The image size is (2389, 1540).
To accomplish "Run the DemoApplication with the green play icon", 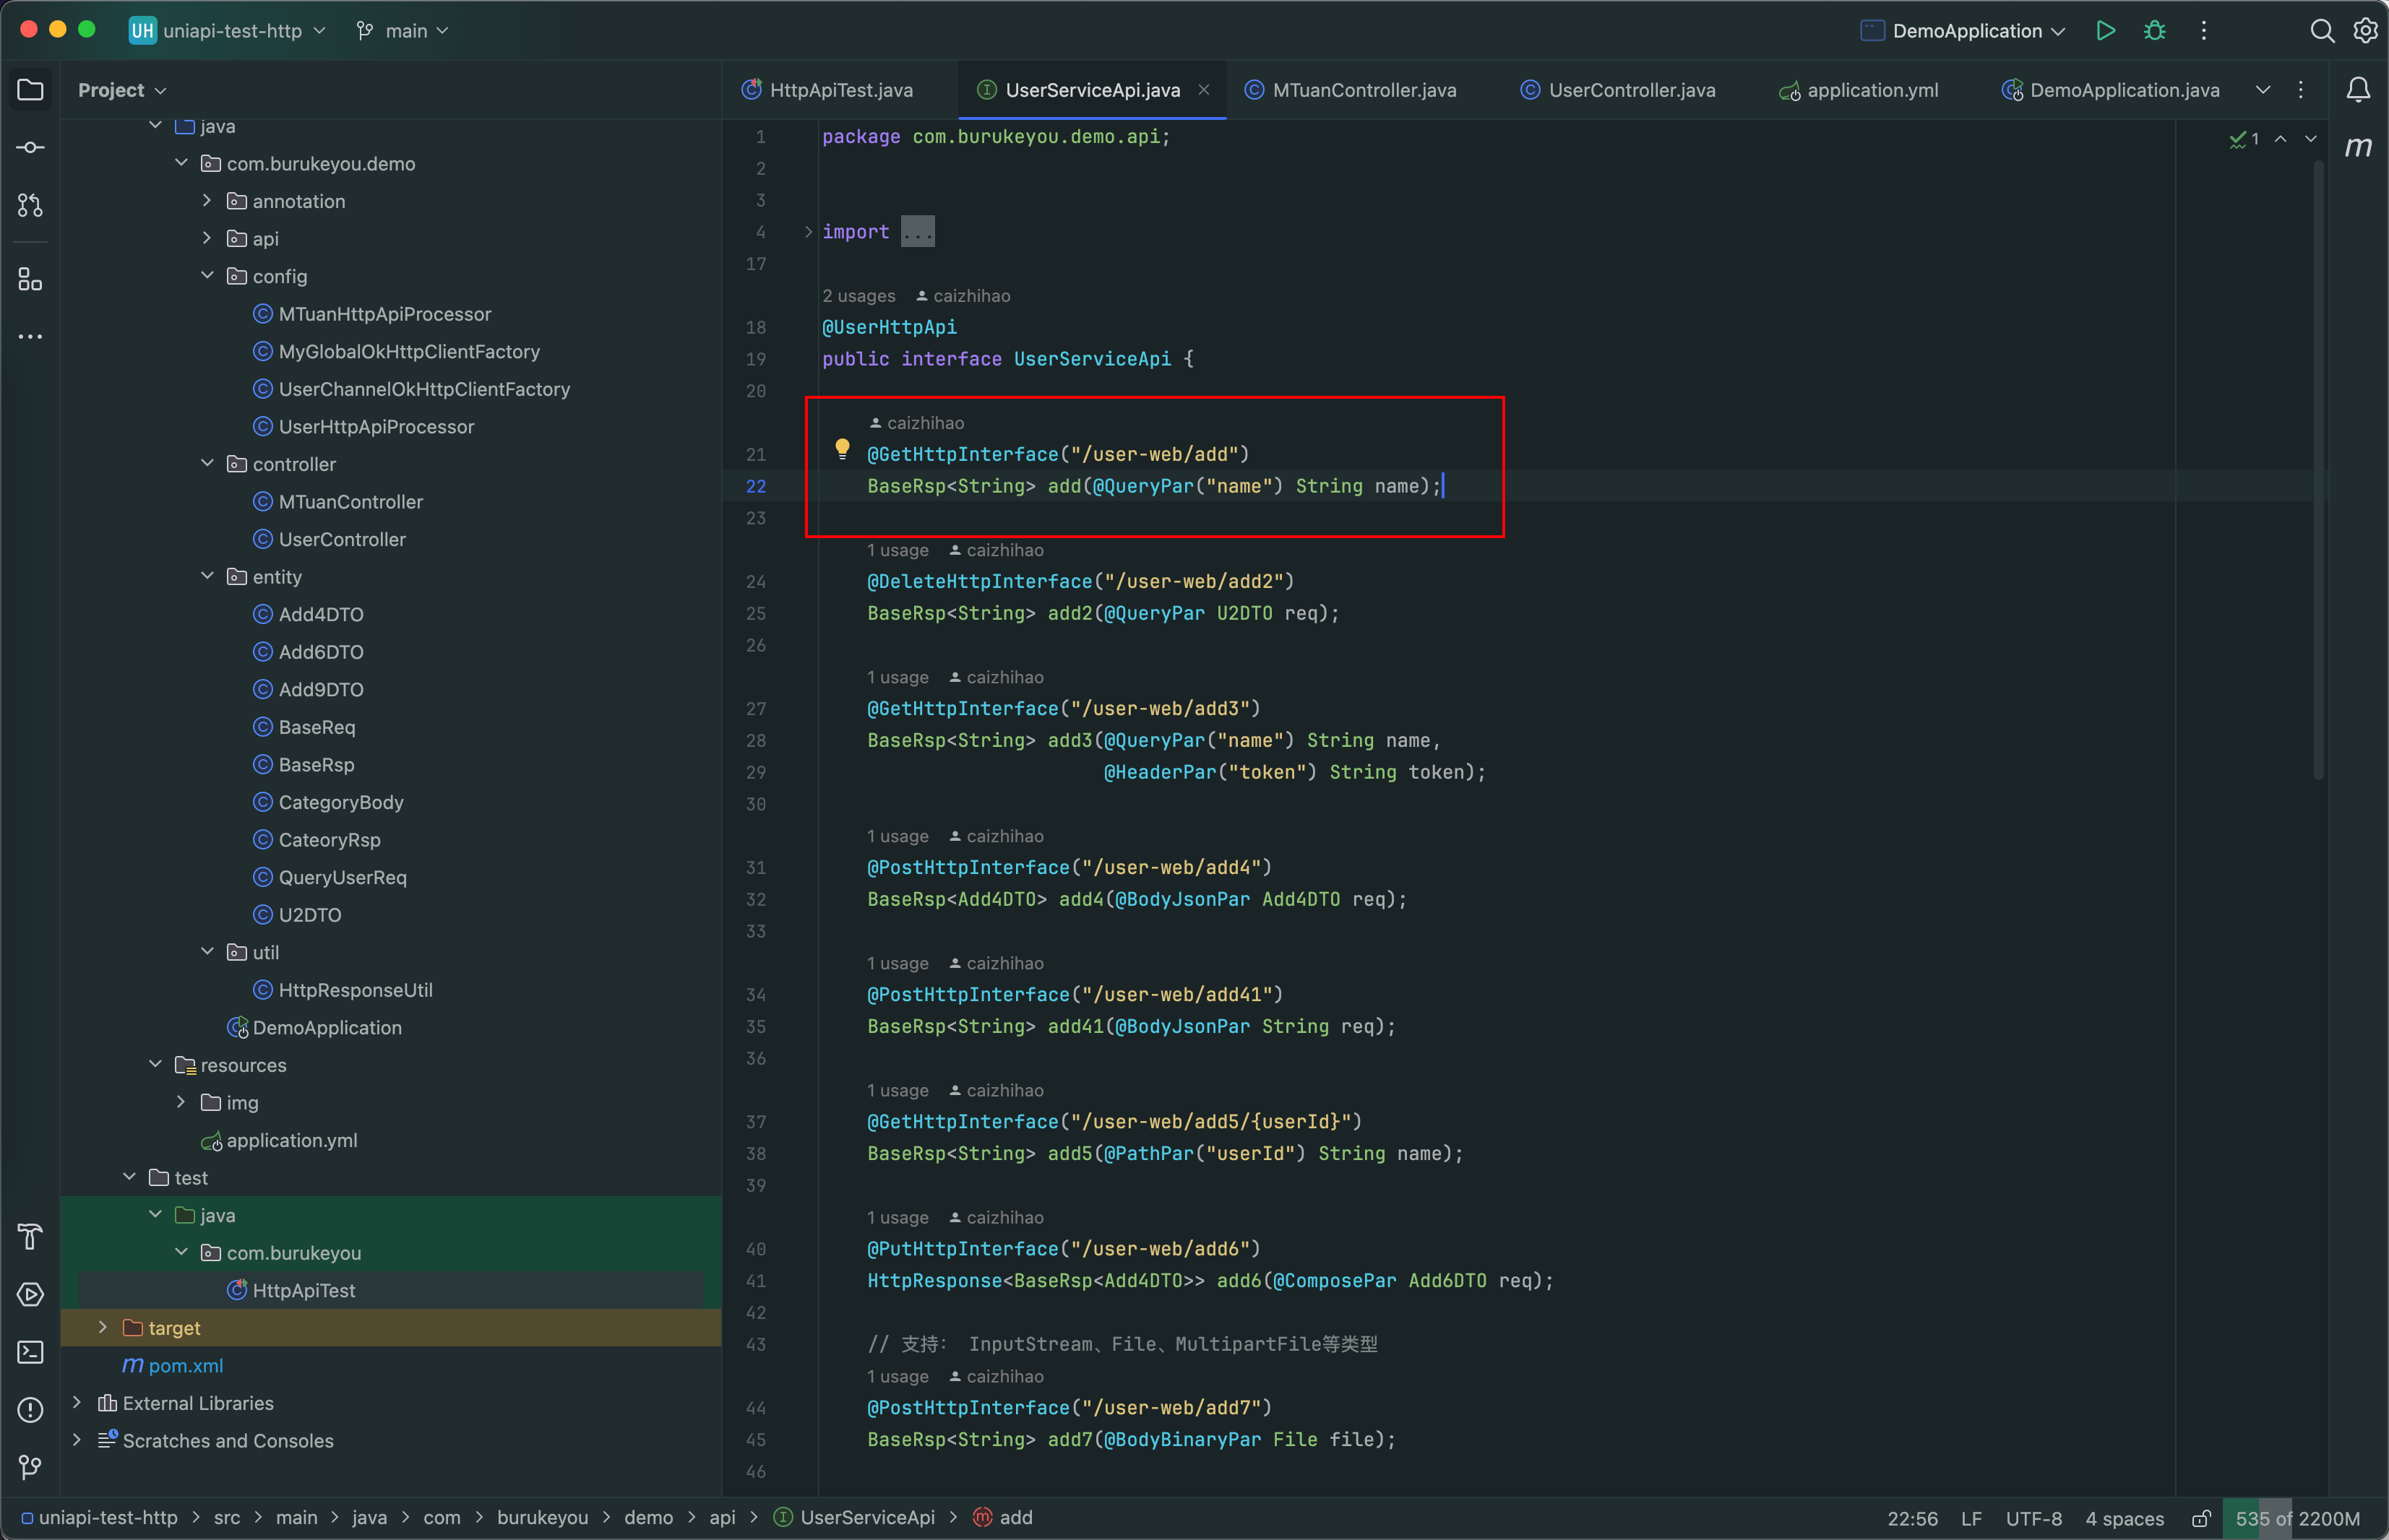I will point(2105,31).
